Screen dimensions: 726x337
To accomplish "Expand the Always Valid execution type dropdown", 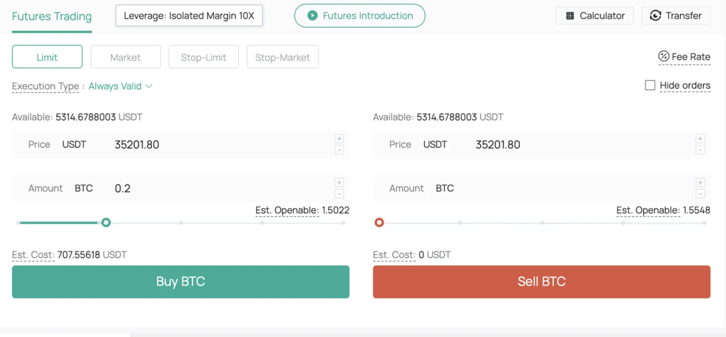I will tap(120, 86).
